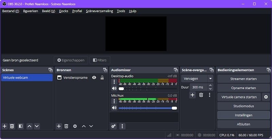The image size is (272, 139).
Task: Click the 60.00 / 60.00 FPS status
Action: pyautogui.click(x=251, y=135)
